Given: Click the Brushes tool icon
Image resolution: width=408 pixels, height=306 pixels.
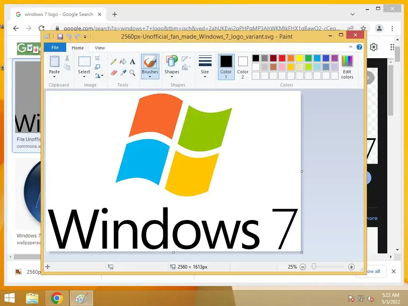Looking at the screenshot, I should 150,62.
